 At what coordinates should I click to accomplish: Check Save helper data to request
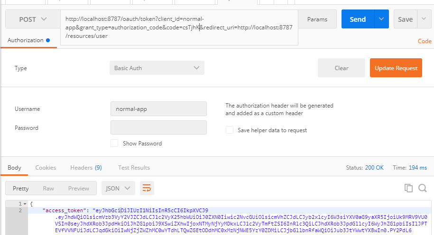(230, 130)
